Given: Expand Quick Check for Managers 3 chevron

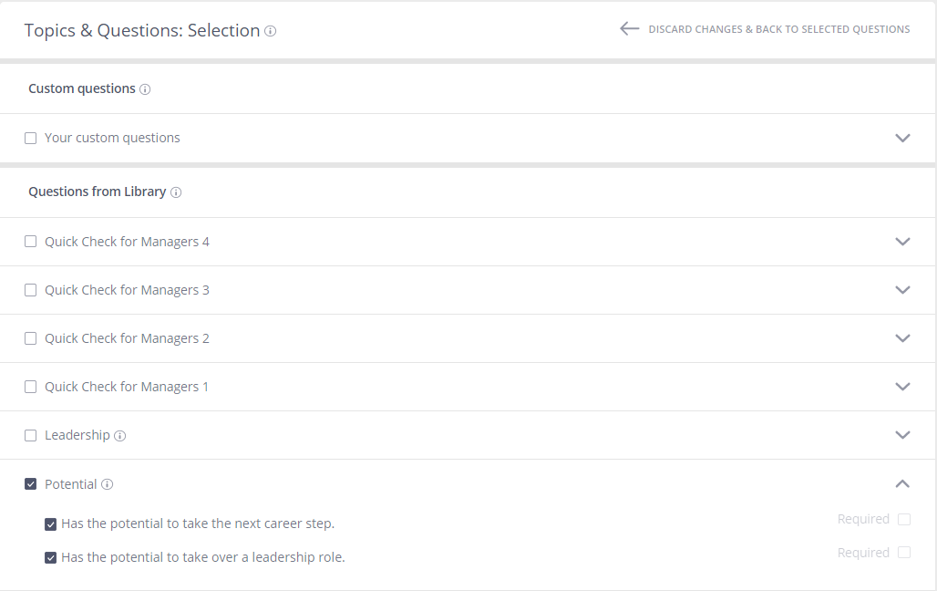Looking at the screenshot, I should (x=902, y=290).
